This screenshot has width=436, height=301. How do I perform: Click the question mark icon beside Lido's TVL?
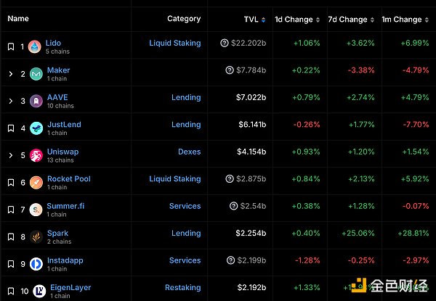225,44
